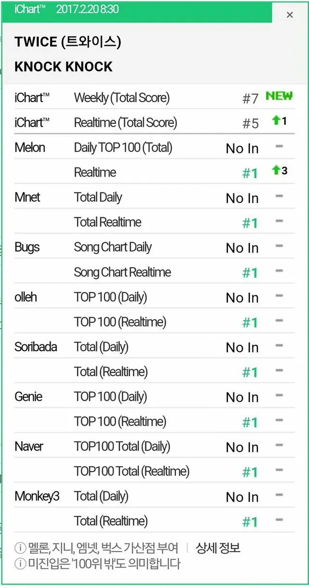Click the KNOCK KNOCK song title

[63, 67]
